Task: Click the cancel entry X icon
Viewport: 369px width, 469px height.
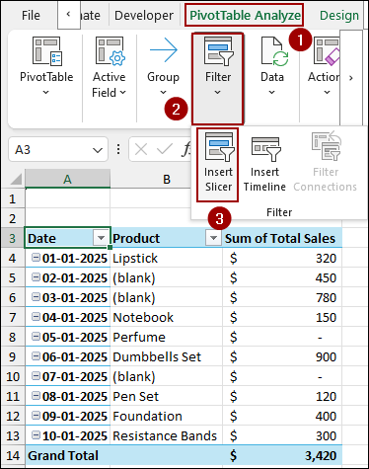Action: click(141, 150)
